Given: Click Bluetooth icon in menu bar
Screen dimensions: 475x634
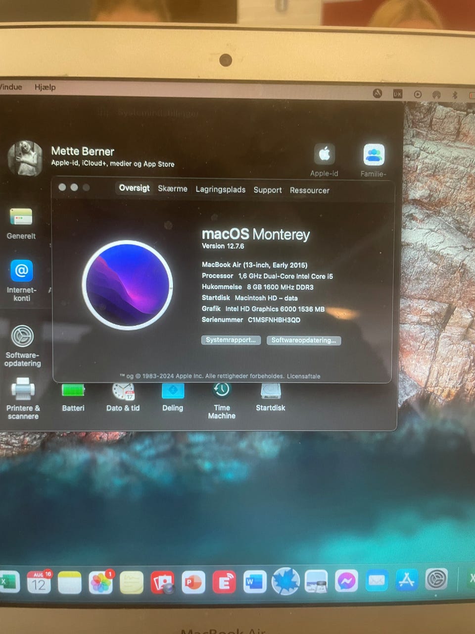Looking at the screenshot, I should point(455,94).
